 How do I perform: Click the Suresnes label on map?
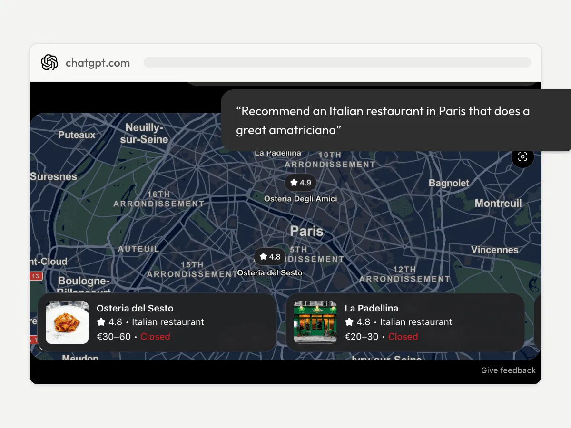pyautogui.click(x=53, y=176)
